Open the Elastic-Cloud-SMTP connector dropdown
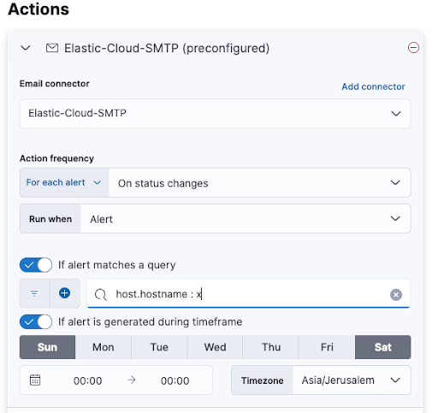The width and height of the screenshot is (438, 413). pyautogui.click(x=216, y=114)
